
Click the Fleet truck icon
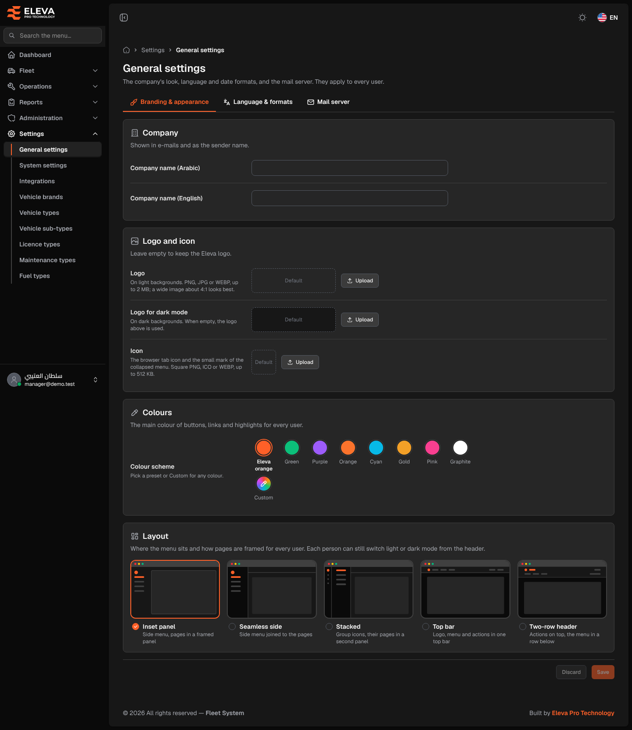coord(11,71)
